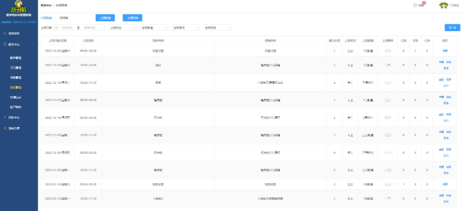Open the 全部老师 filter dropdown
Screen dimensions: 463x211
(x=186, y=28)
